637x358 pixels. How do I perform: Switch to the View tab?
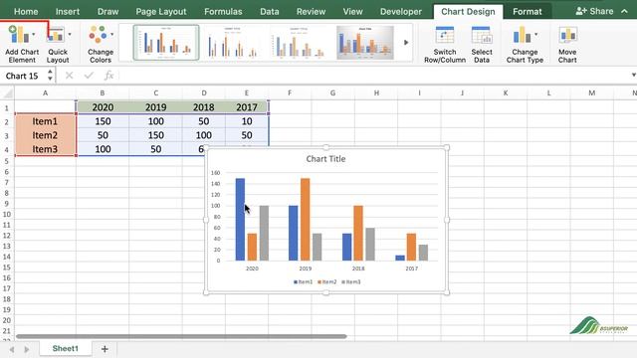coord(352,11)
